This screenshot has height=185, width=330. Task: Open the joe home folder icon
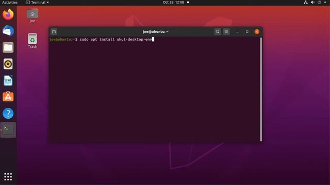click(x=32, y=15)
